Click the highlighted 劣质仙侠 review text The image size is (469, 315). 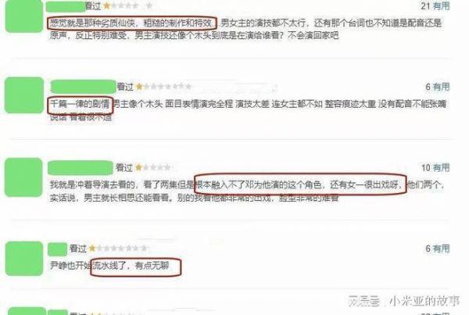[x=131, y=23]
